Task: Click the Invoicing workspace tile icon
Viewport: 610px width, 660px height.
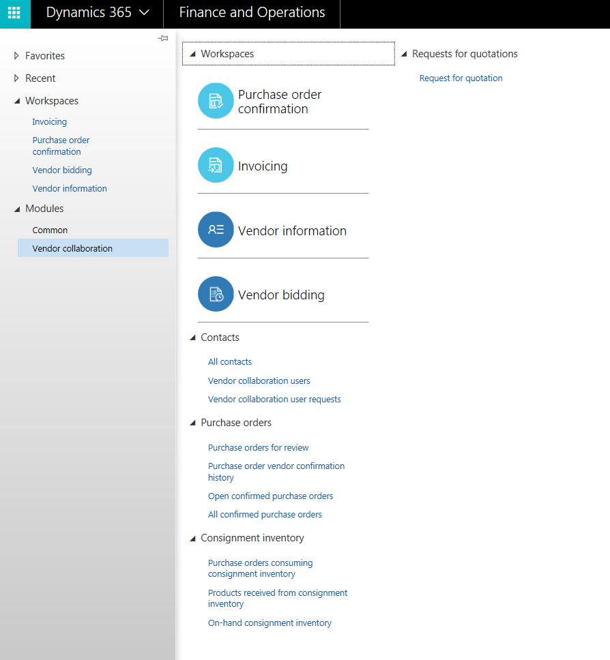Action: coord(216,165)
